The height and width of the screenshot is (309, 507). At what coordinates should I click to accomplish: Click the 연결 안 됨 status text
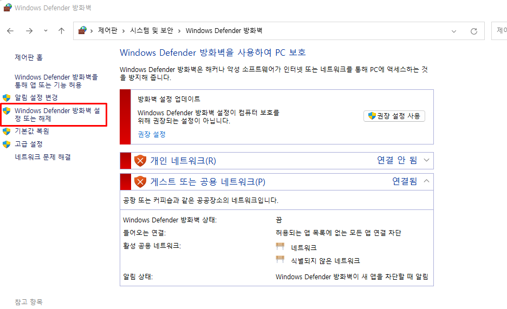[x=397, y=160]
